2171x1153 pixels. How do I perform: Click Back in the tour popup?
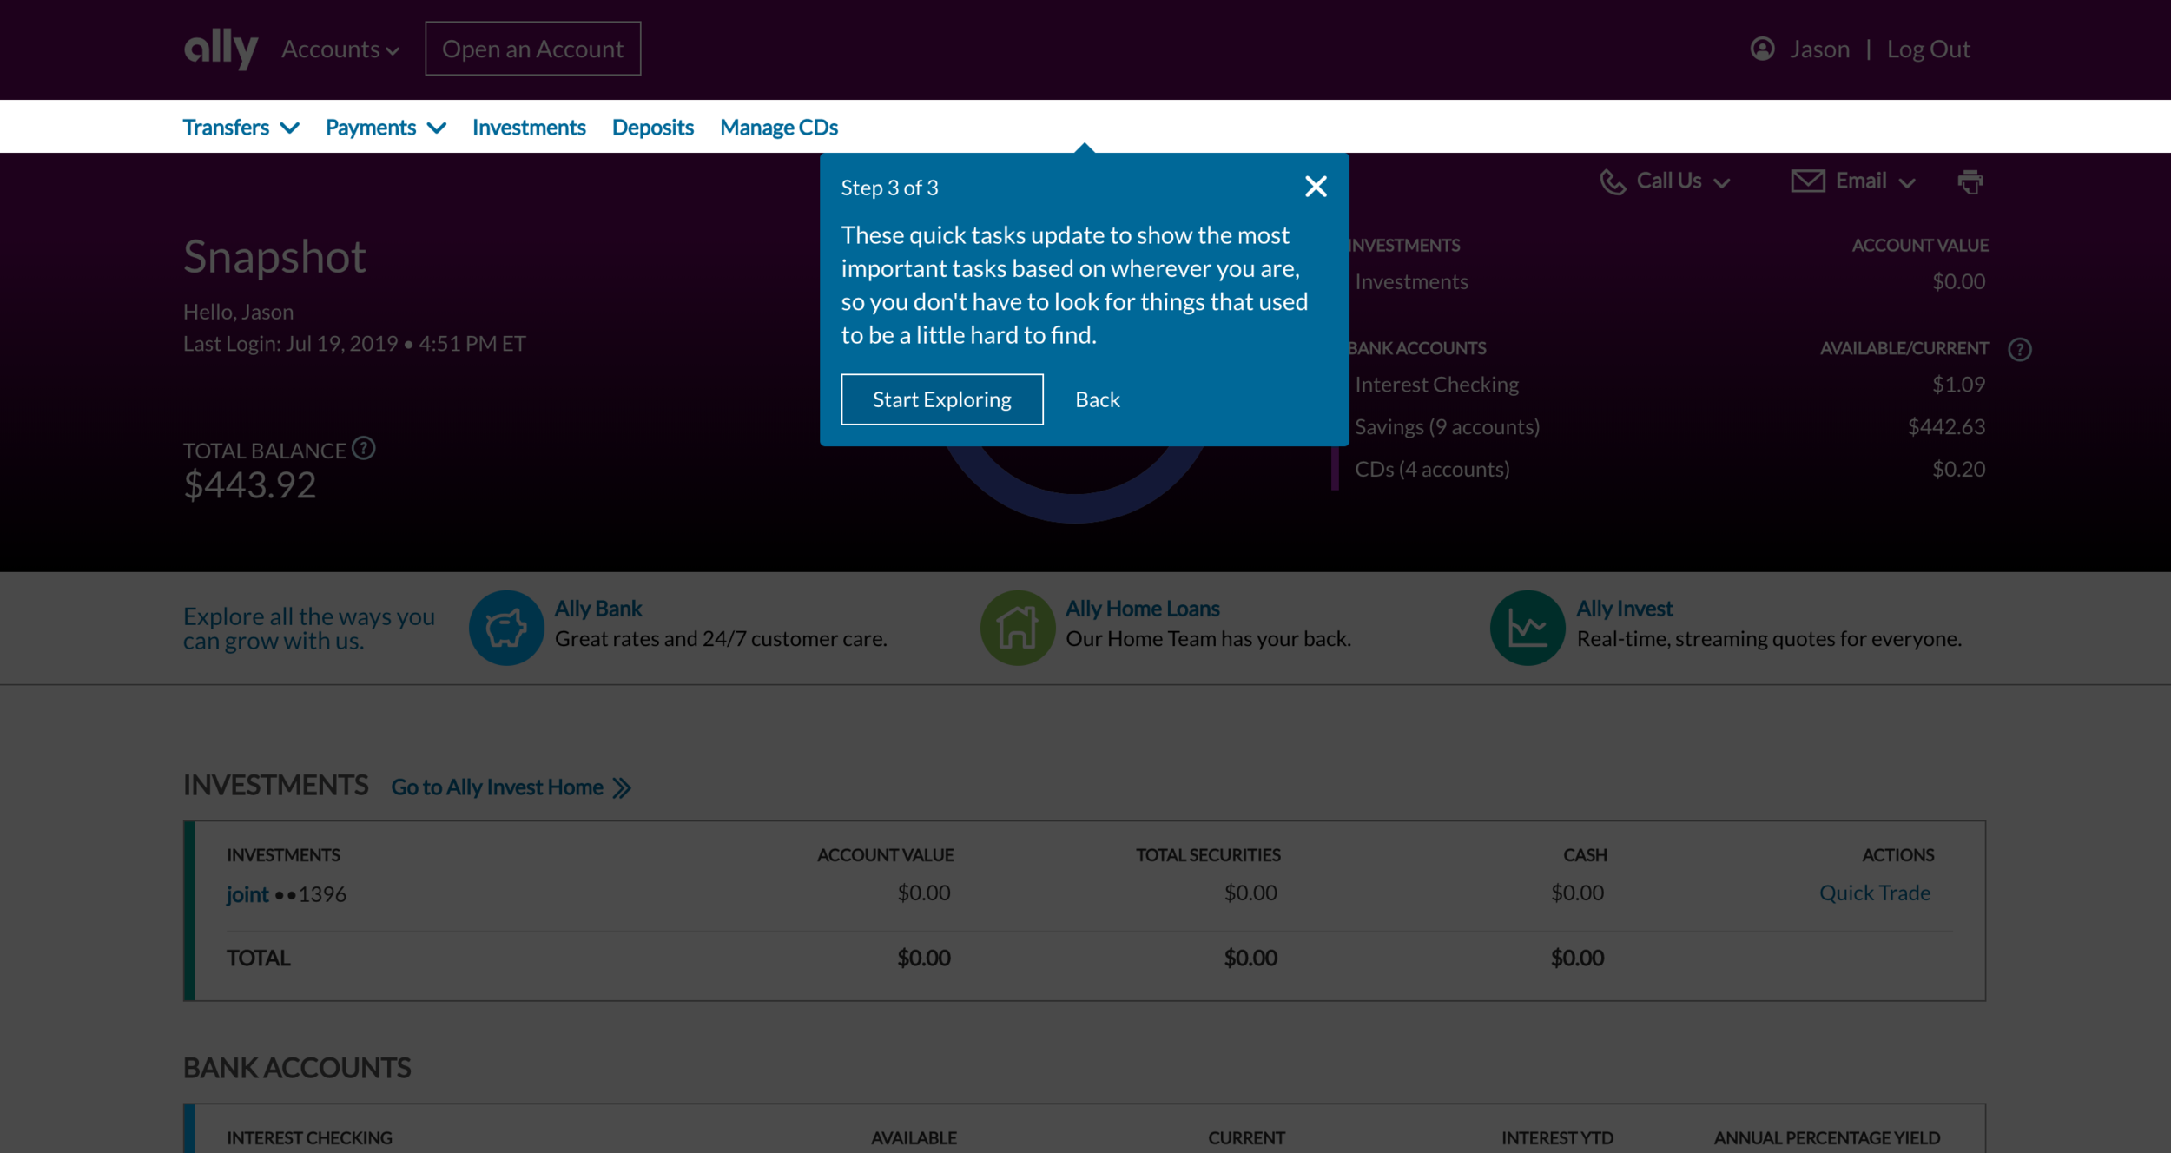click(x=1097, y=399)
